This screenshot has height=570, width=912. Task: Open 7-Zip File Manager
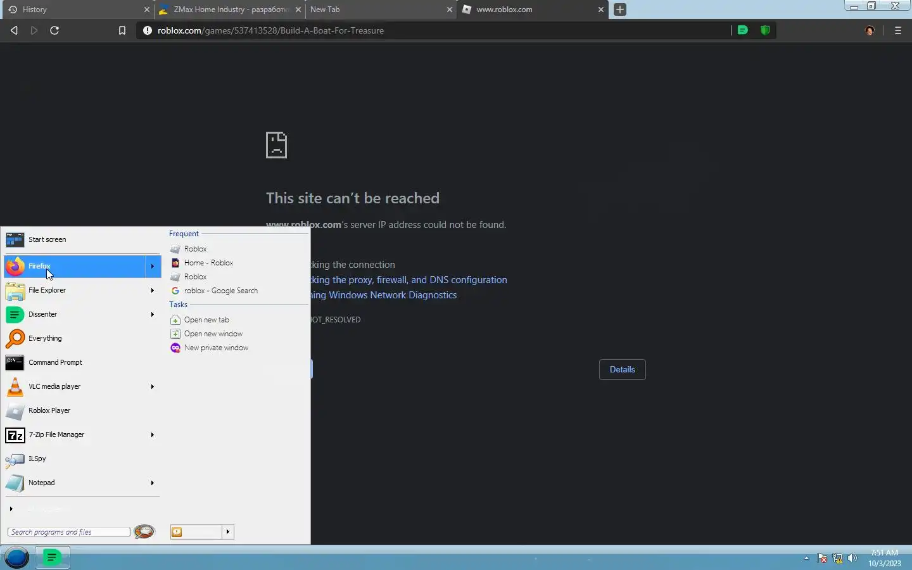pyautogui.click(x=82, y=434)
